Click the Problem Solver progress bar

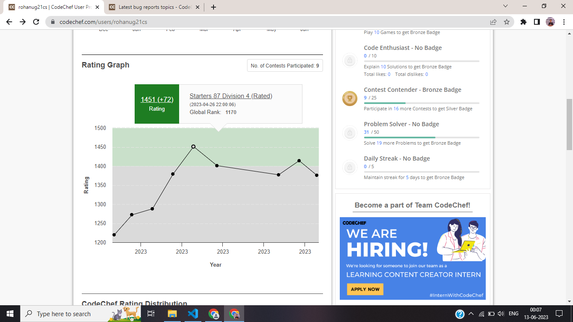(x=422, y=138)
